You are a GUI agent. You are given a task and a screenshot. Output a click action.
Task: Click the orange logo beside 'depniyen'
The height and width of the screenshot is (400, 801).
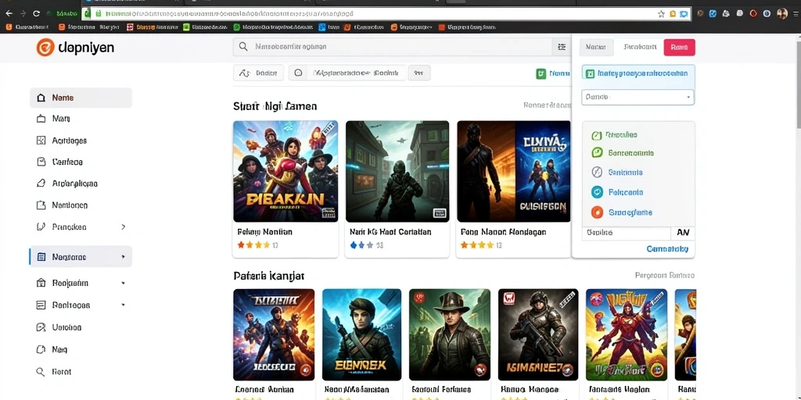(x=45, y=48)
